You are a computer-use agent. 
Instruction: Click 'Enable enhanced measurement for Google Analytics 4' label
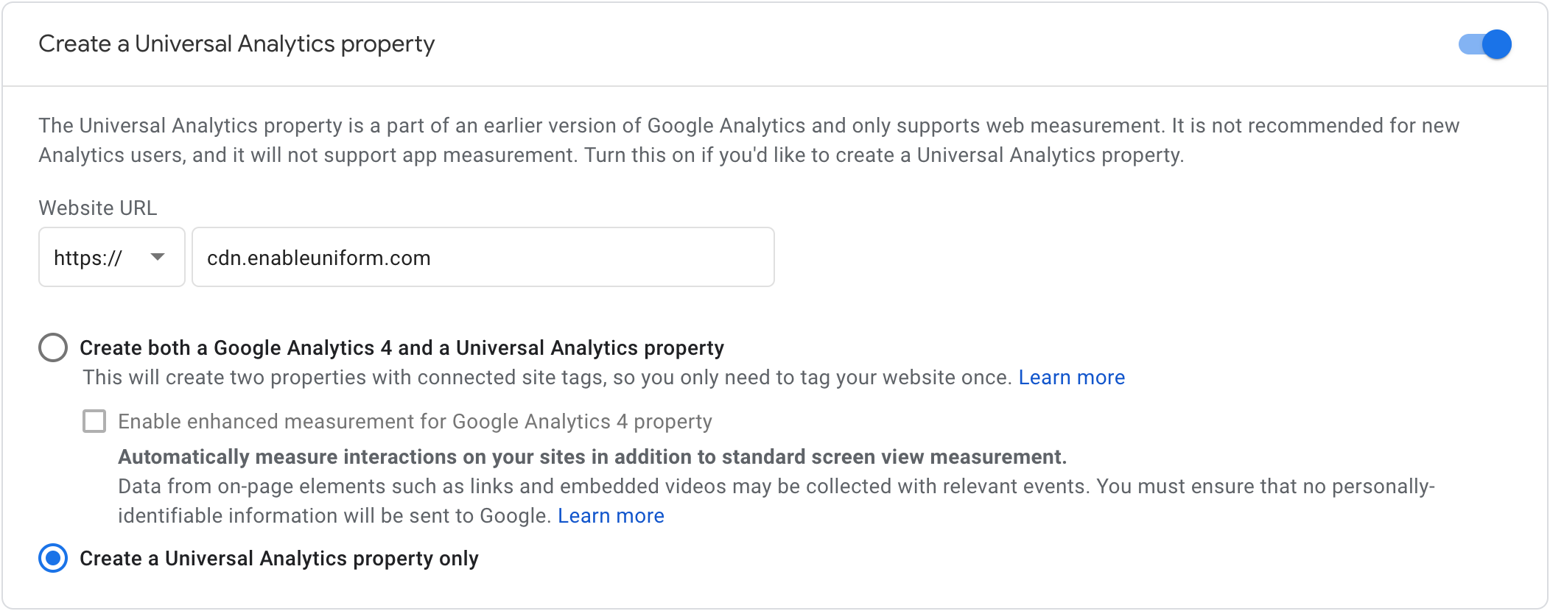pyautogui.click(x=415, y=421)
